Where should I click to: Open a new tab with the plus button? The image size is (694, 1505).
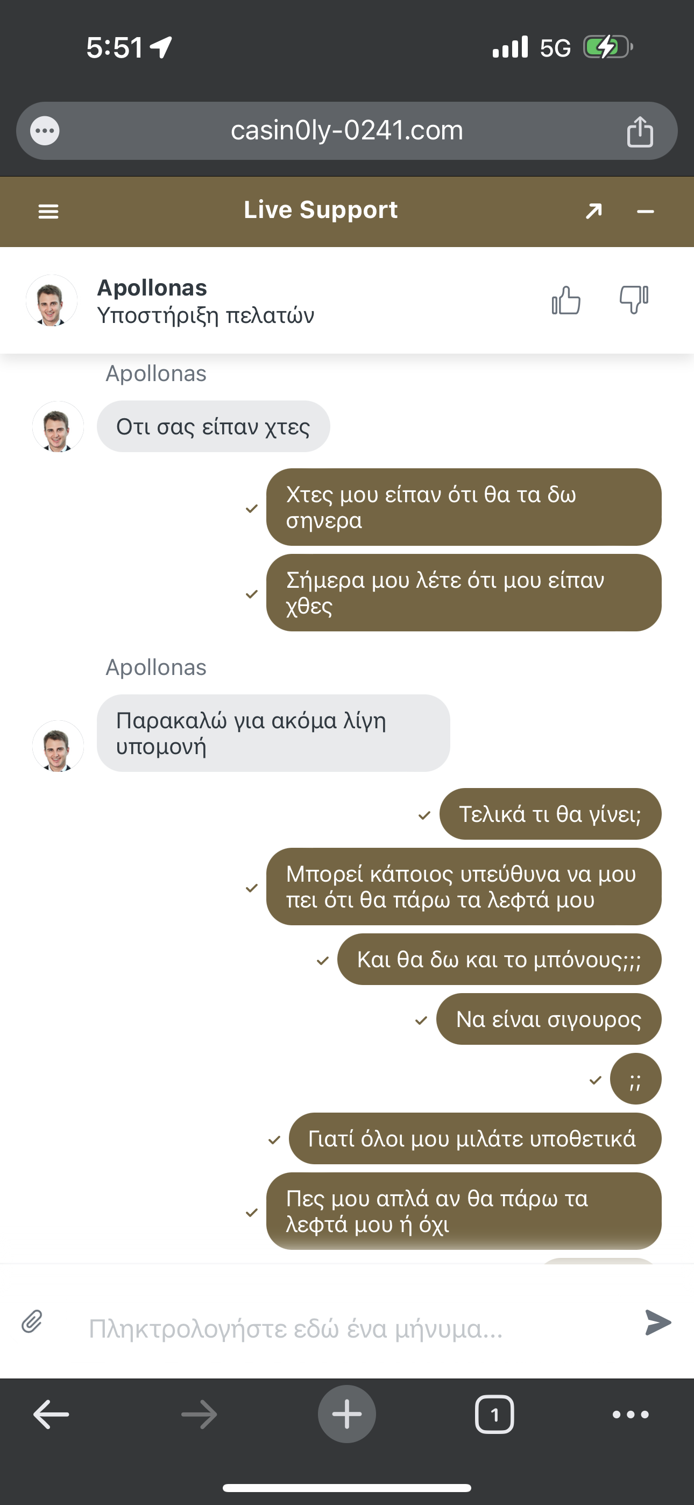pyautogui.click(x=346, y=1414)
